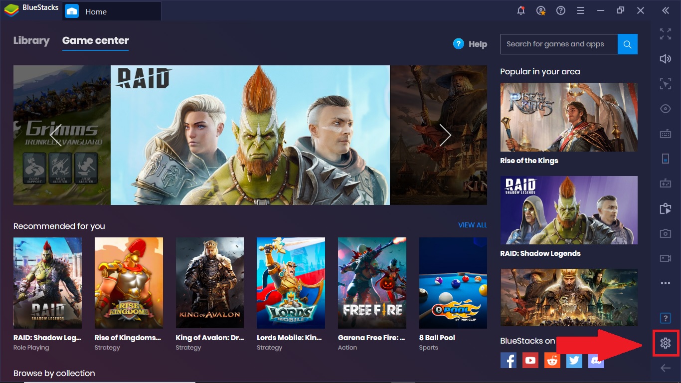The image size is (681, 383).
Task: Open the title bar help question-mark icon
Action: click(x=561, y=10)
